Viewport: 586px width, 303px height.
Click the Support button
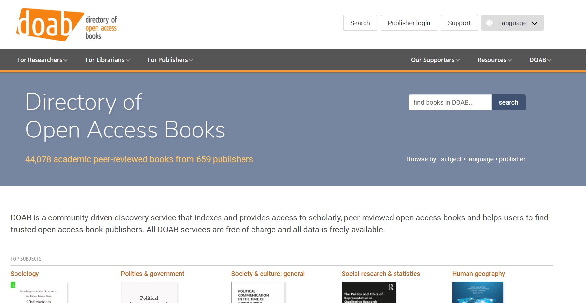click(x=459, y=23)
